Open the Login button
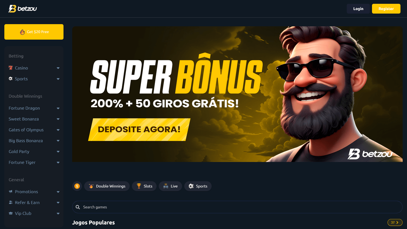 pyautogui.click(x=358, y=9)
